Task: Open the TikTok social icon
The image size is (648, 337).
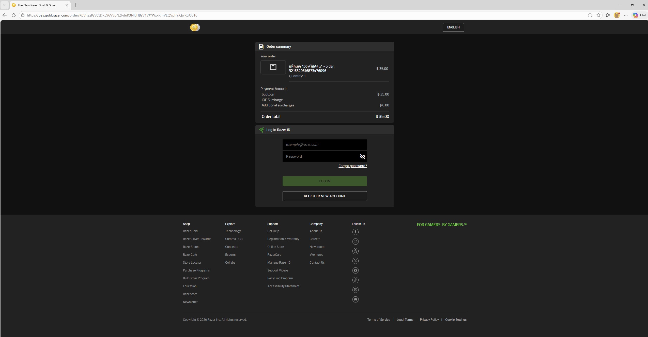Action: (355, 280)
